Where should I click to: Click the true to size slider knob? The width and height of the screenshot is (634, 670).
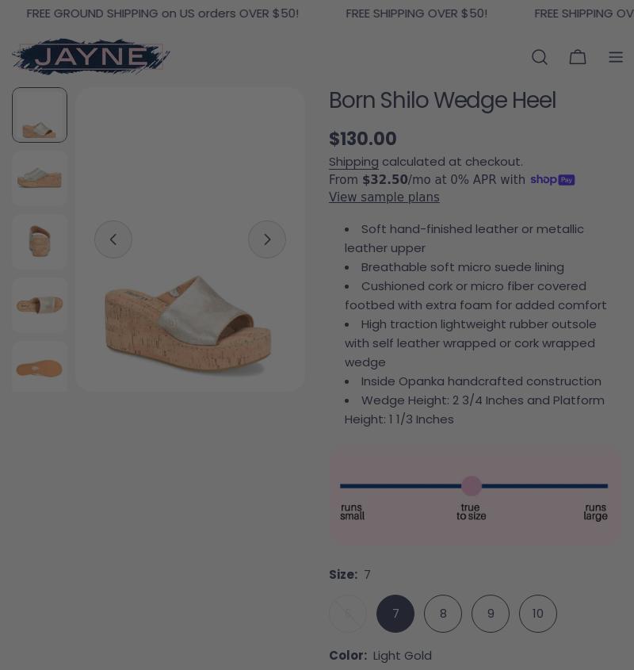pyautogui.click(x=472, y=486)
